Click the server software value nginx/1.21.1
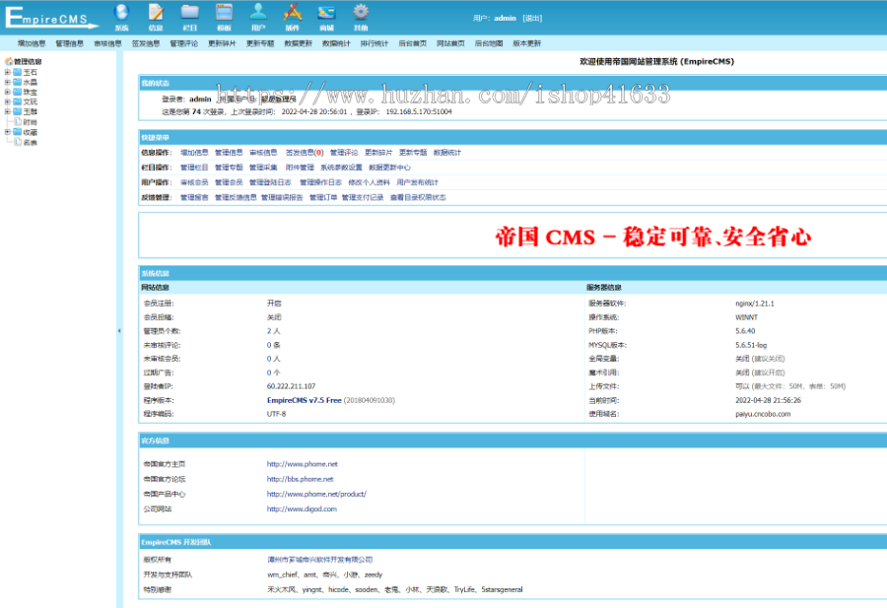Screen dimensions: 887x608 click(x=755, y=304)
